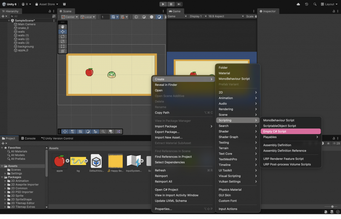The width and height of the screenshot is (341, 219).
Task: Switch to unlit draw mode icon
Action: click(152, 17)
